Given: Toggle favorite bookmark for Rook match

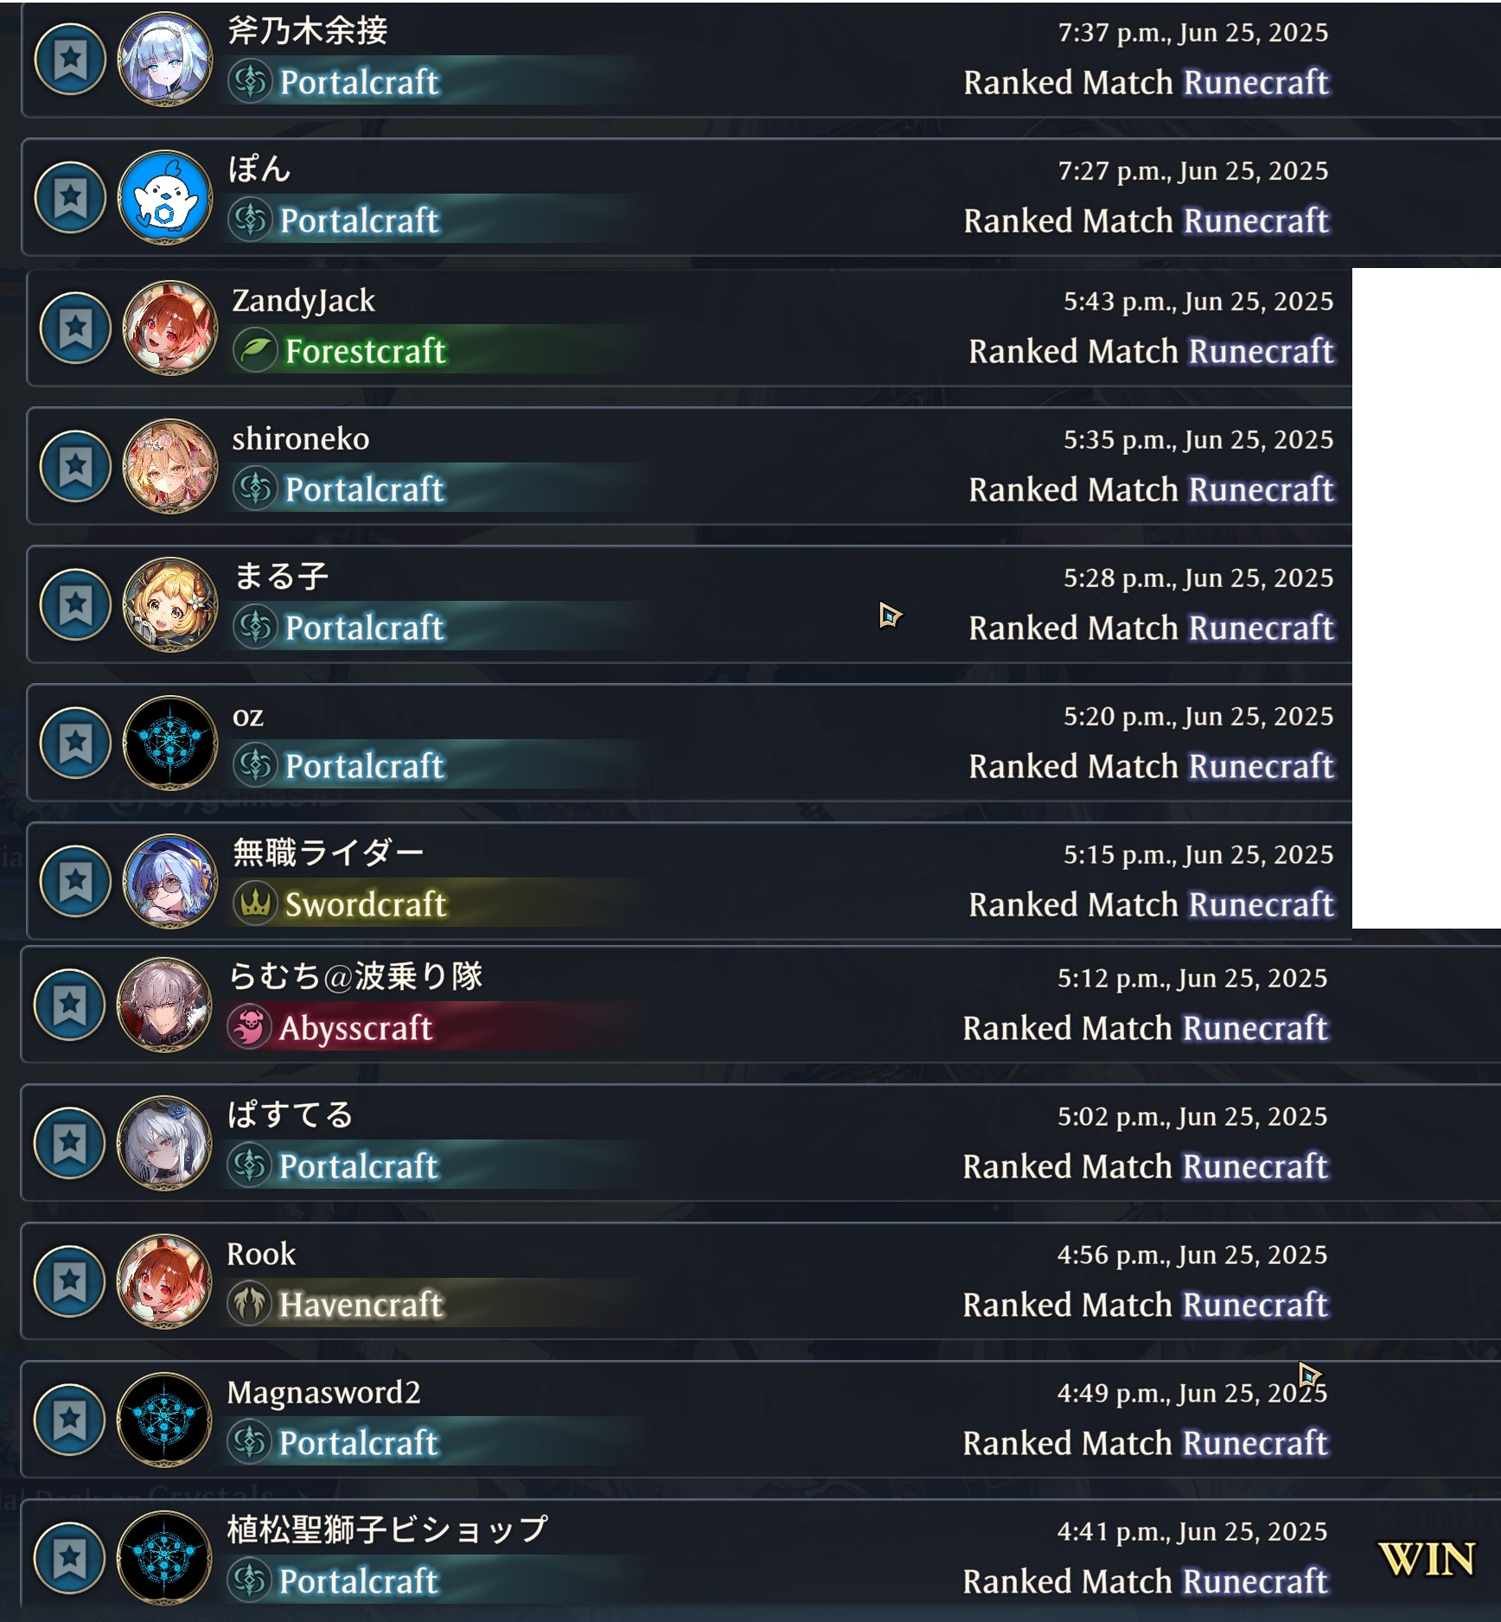Looking at the screenshot, I should [69, 1281].
